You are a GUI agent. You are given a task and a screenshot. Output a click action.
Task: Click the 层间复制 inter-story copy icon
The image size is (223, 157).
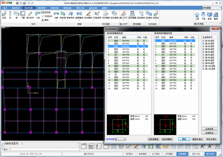pos(141,15)
